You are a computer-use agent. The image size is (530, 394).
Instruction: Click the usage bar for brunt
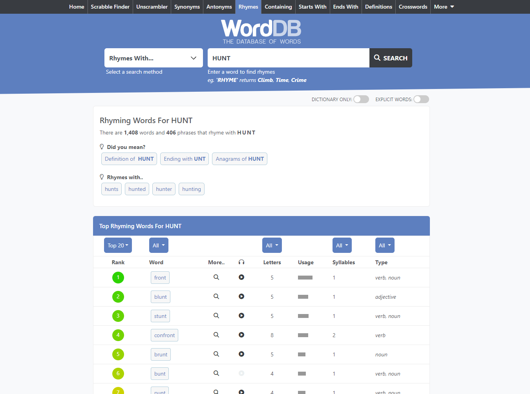tap(302, 354)
